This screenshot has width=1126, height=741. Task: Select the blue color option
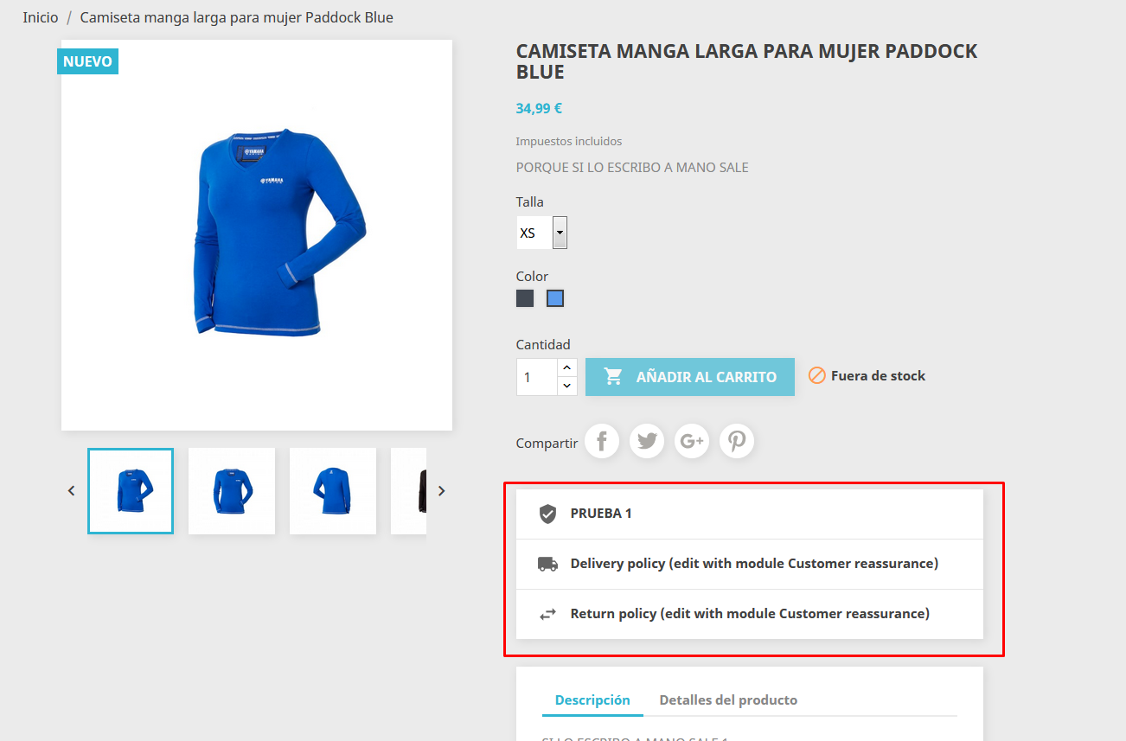(555, 298)
